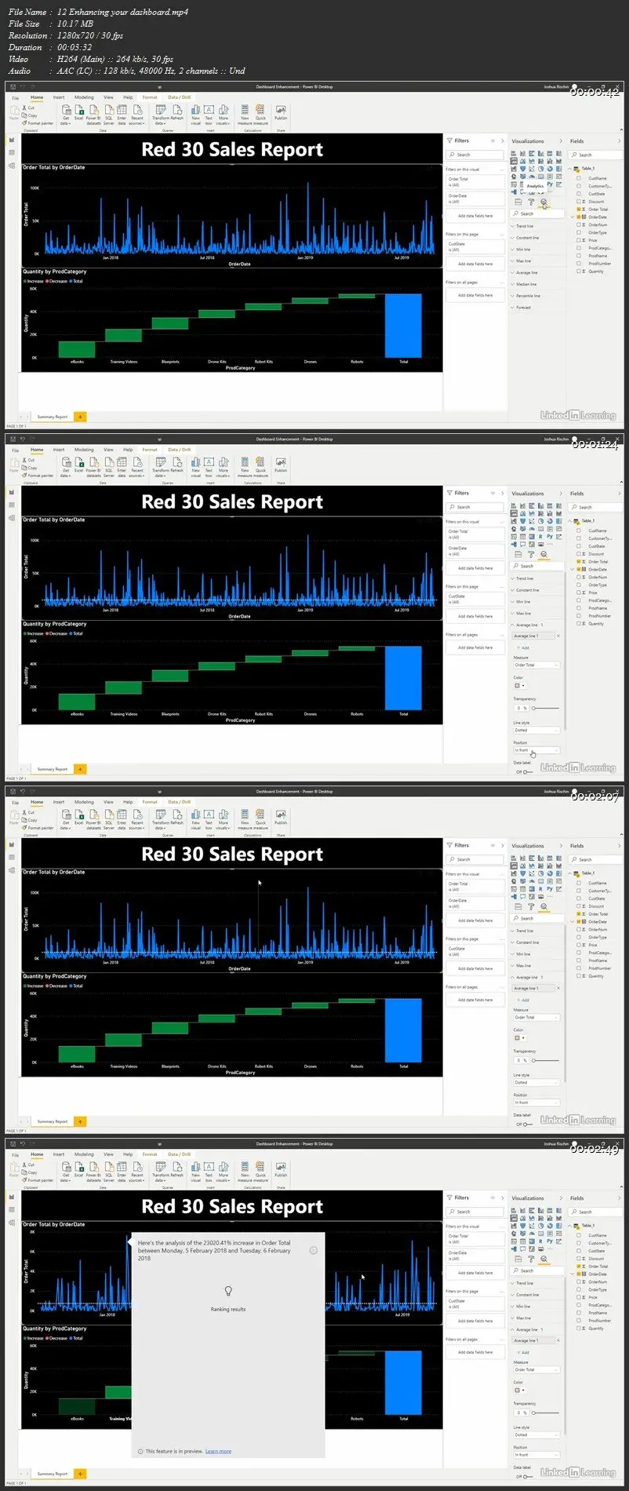Screen dimensions: 629x1491
Task: Click SQL Server icon in 00:00:42 frame
Action: tap(109, 111)
